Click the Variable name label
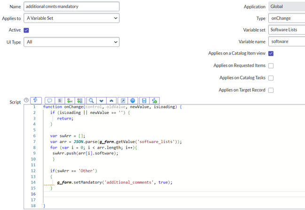The height and width of the screenshot is (210, 305). [252, 42]
